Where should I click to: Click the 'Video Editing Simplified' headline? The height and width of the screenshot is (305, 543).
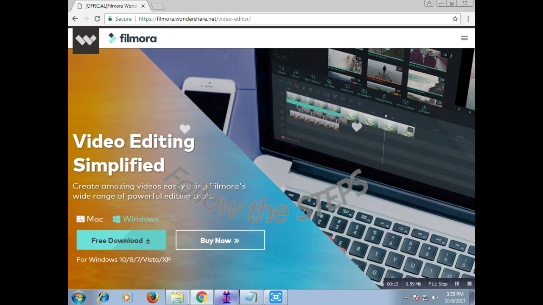click(134, 153)
